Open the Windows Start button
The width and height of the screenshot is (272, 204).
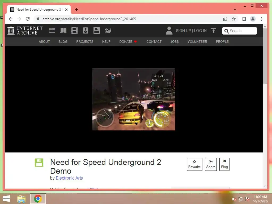click(7, 199)
